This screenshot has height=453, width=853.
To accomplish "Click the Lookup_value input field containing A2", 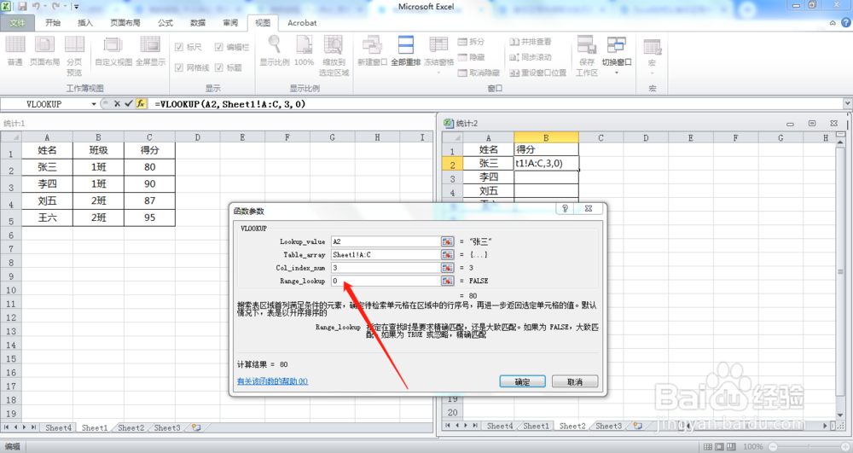I will (x=386, y=241).
